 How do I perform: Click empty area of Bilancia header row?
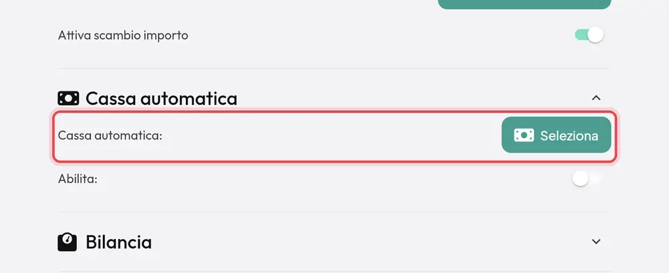point(371,242)
